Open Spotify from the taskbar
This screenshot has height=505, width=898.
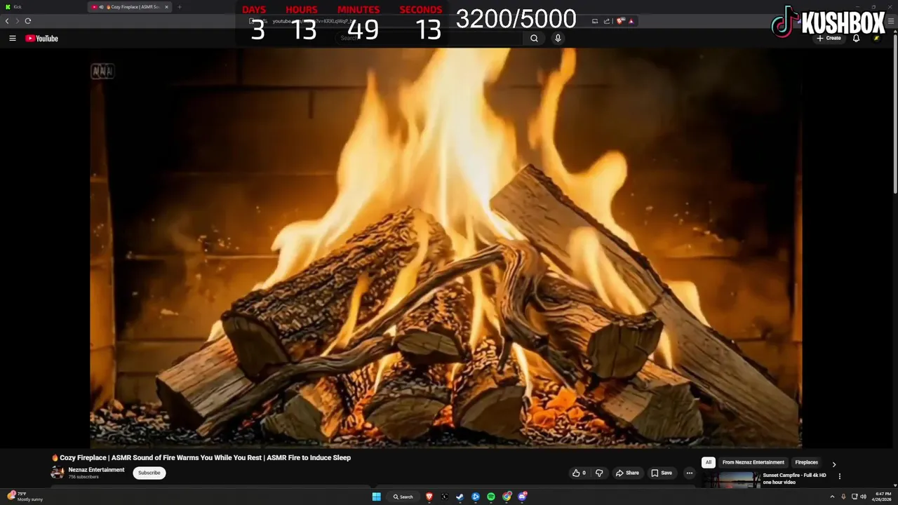[491, 497]
